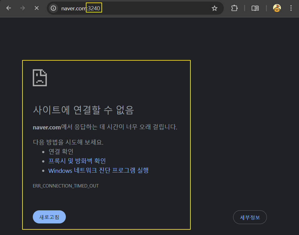
Task: Open the Extensions puzzle icon
Action: 234,8
